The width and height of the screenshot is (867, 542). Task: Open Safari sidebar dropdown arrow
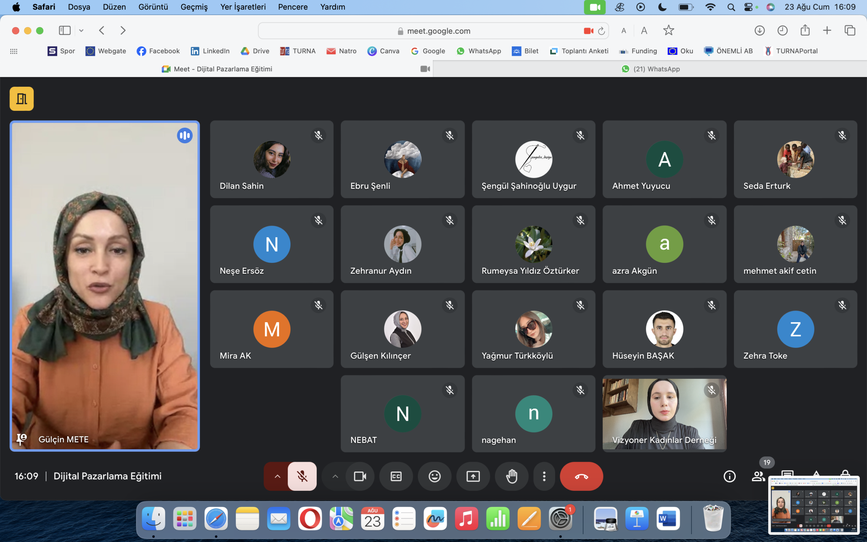coord(81,30)
